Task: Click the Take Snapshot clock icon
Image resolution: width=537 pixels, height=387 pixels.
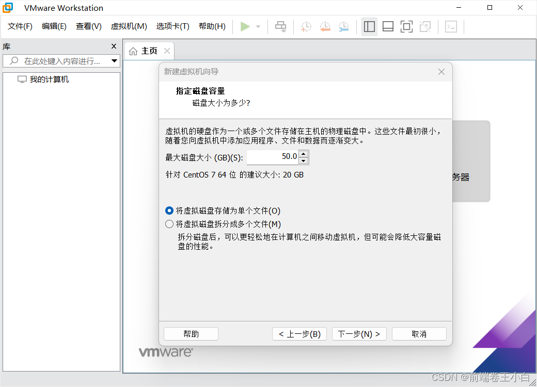Action: click(x=306, y=27)
